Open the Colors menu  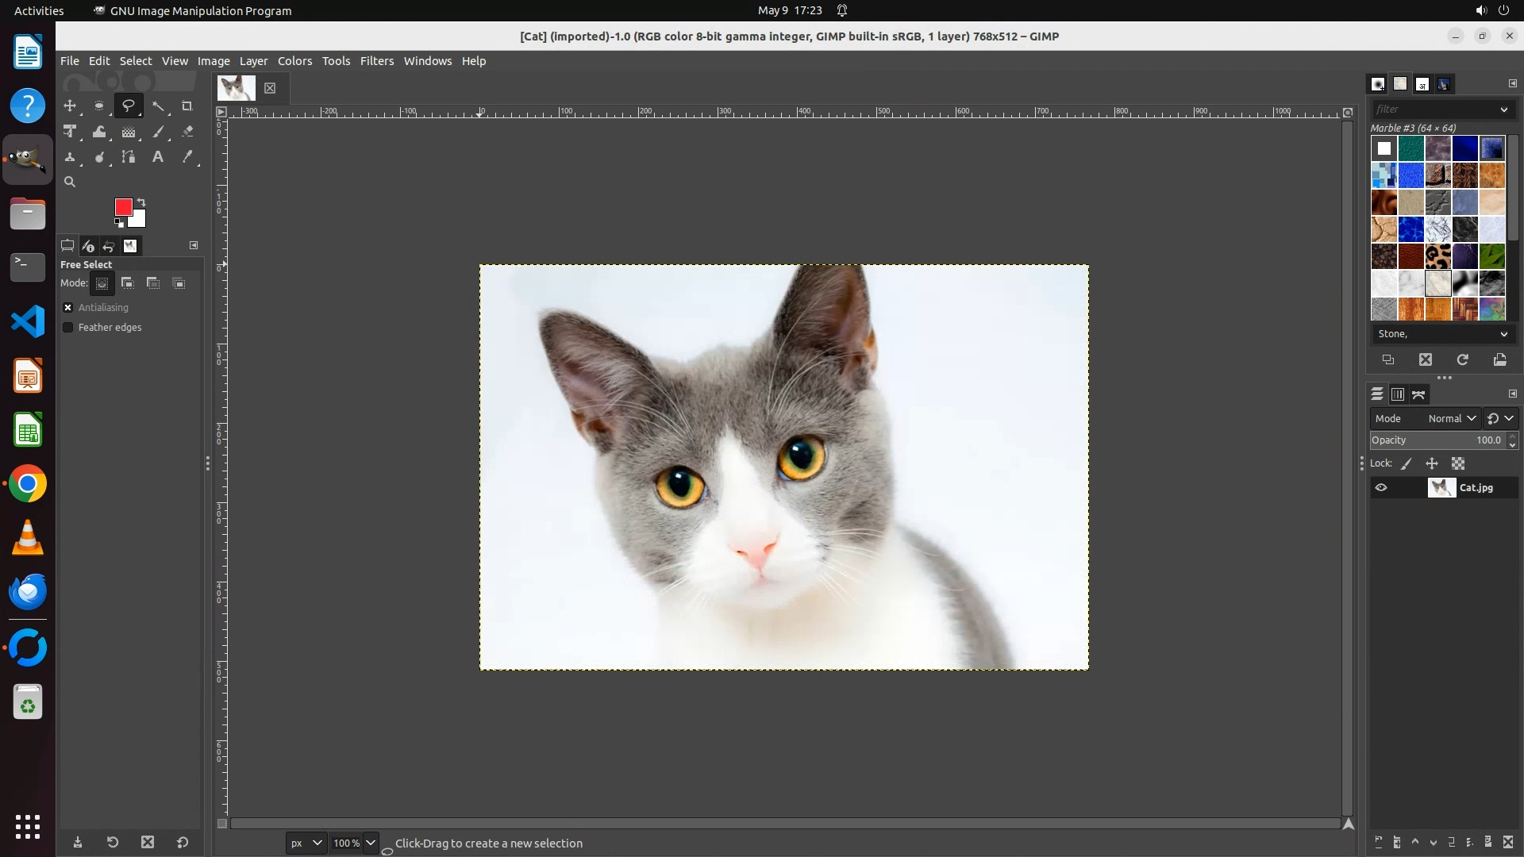tap(294, 61)
